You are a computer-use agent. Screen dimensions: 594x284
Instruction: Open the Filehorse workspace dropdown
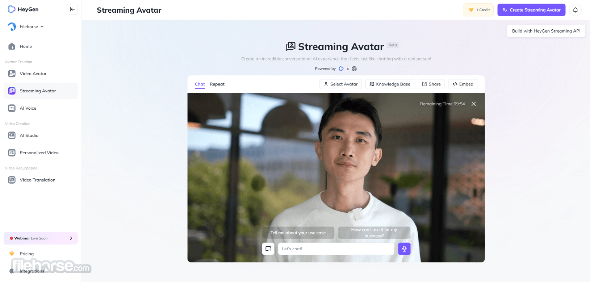point(32,26)
